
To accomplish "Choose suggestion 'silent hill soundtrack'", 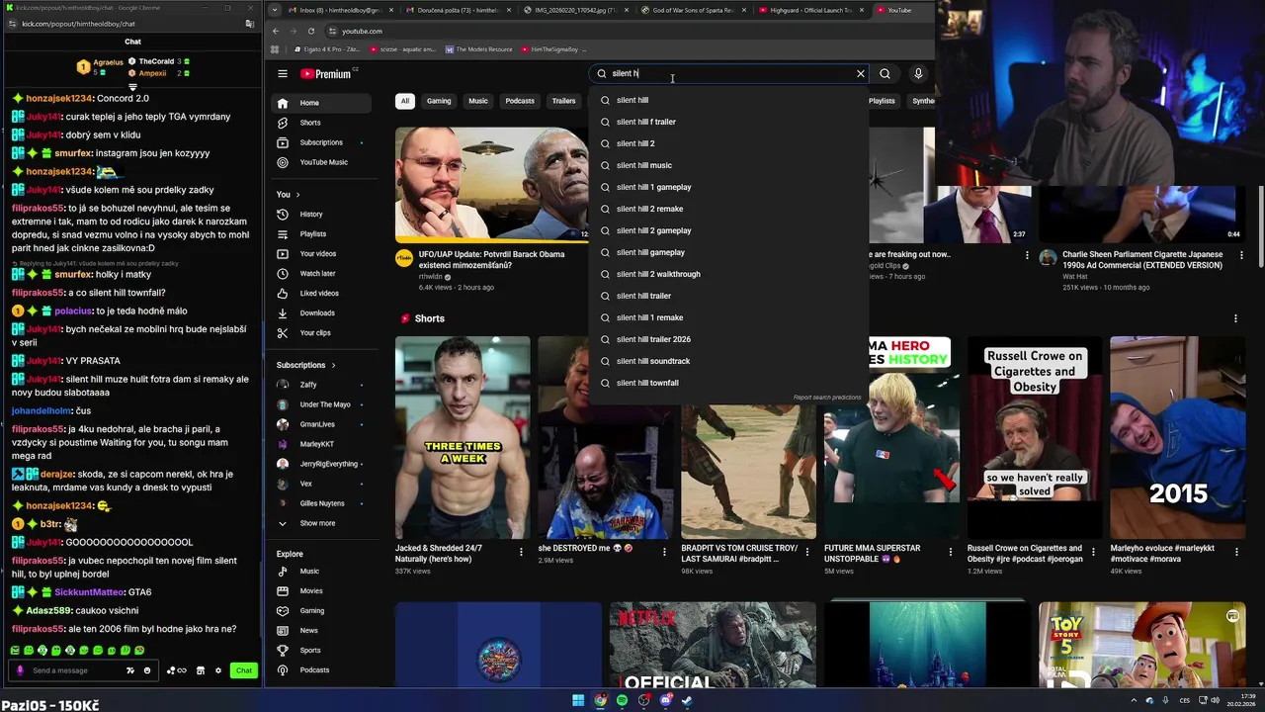I will [x=728, y=361].
